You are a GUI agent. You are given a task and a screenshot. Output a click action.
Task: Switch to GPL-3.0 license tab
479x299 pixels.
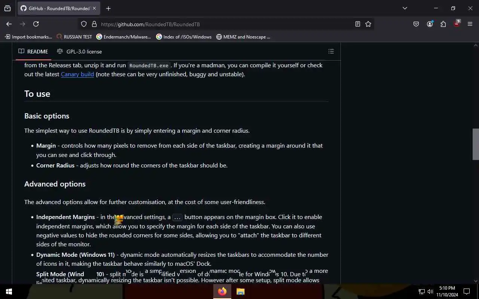point(79,52)
